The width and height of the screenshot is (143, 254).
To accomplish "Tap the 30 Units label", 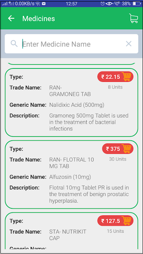I will [117, 159].
